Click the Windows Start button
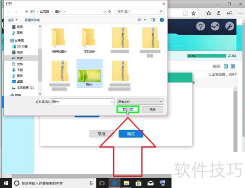245x188 pixels. pyautogui.click(x=6, y=183)
